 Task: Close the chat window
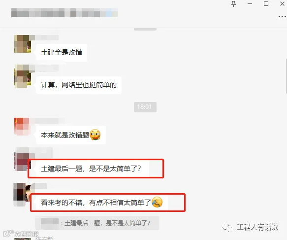coord(282,3)
